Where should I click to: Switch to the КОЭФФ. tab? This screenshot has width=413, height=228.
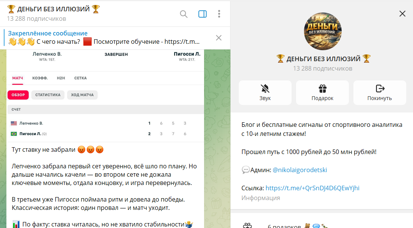tap(40, 78)
